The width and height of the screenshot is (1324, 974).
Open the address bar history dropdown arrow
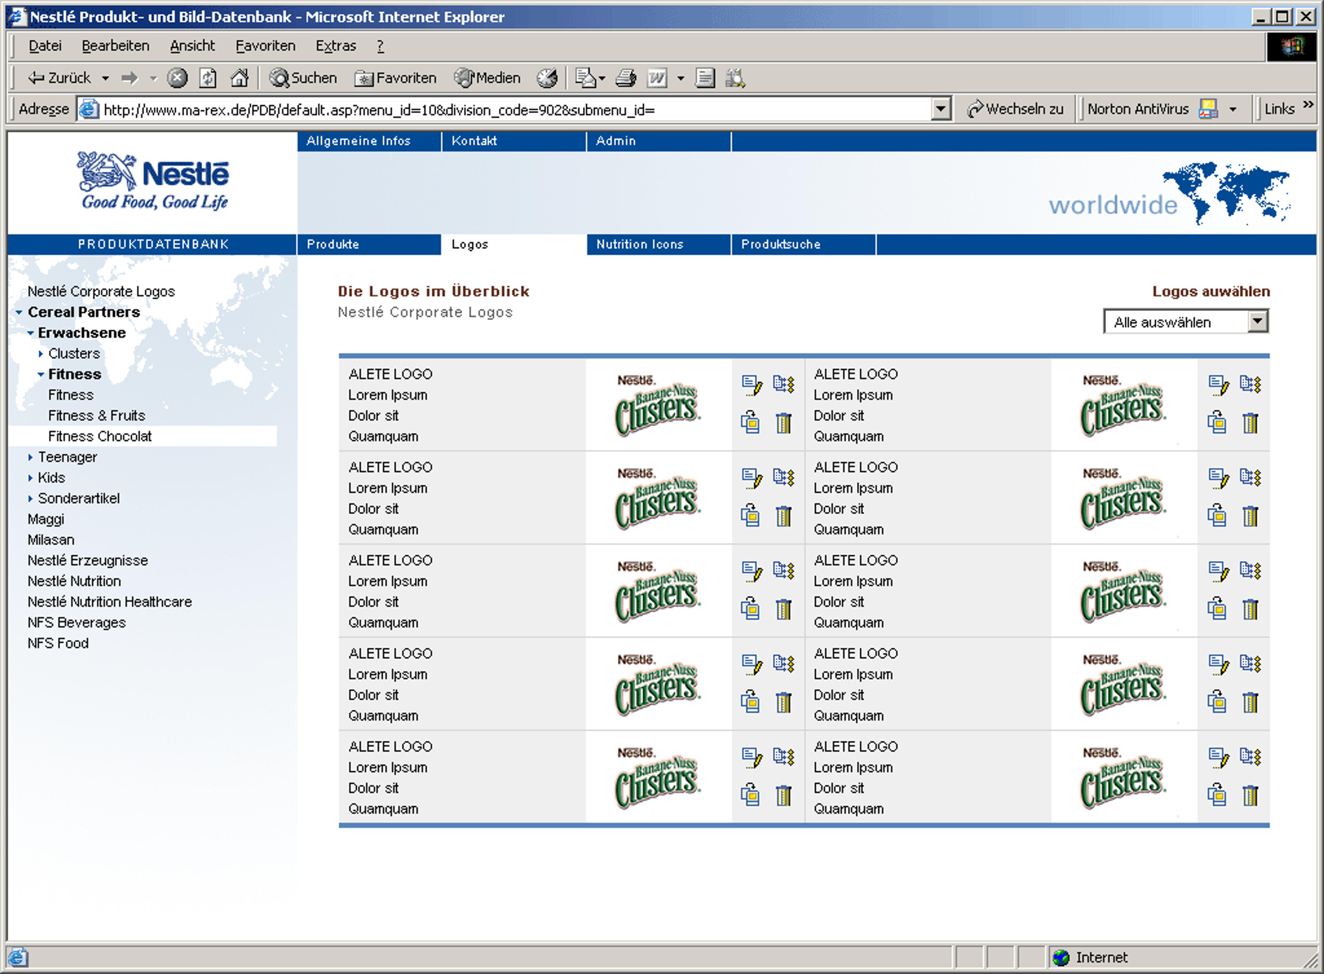coord(941,109)
